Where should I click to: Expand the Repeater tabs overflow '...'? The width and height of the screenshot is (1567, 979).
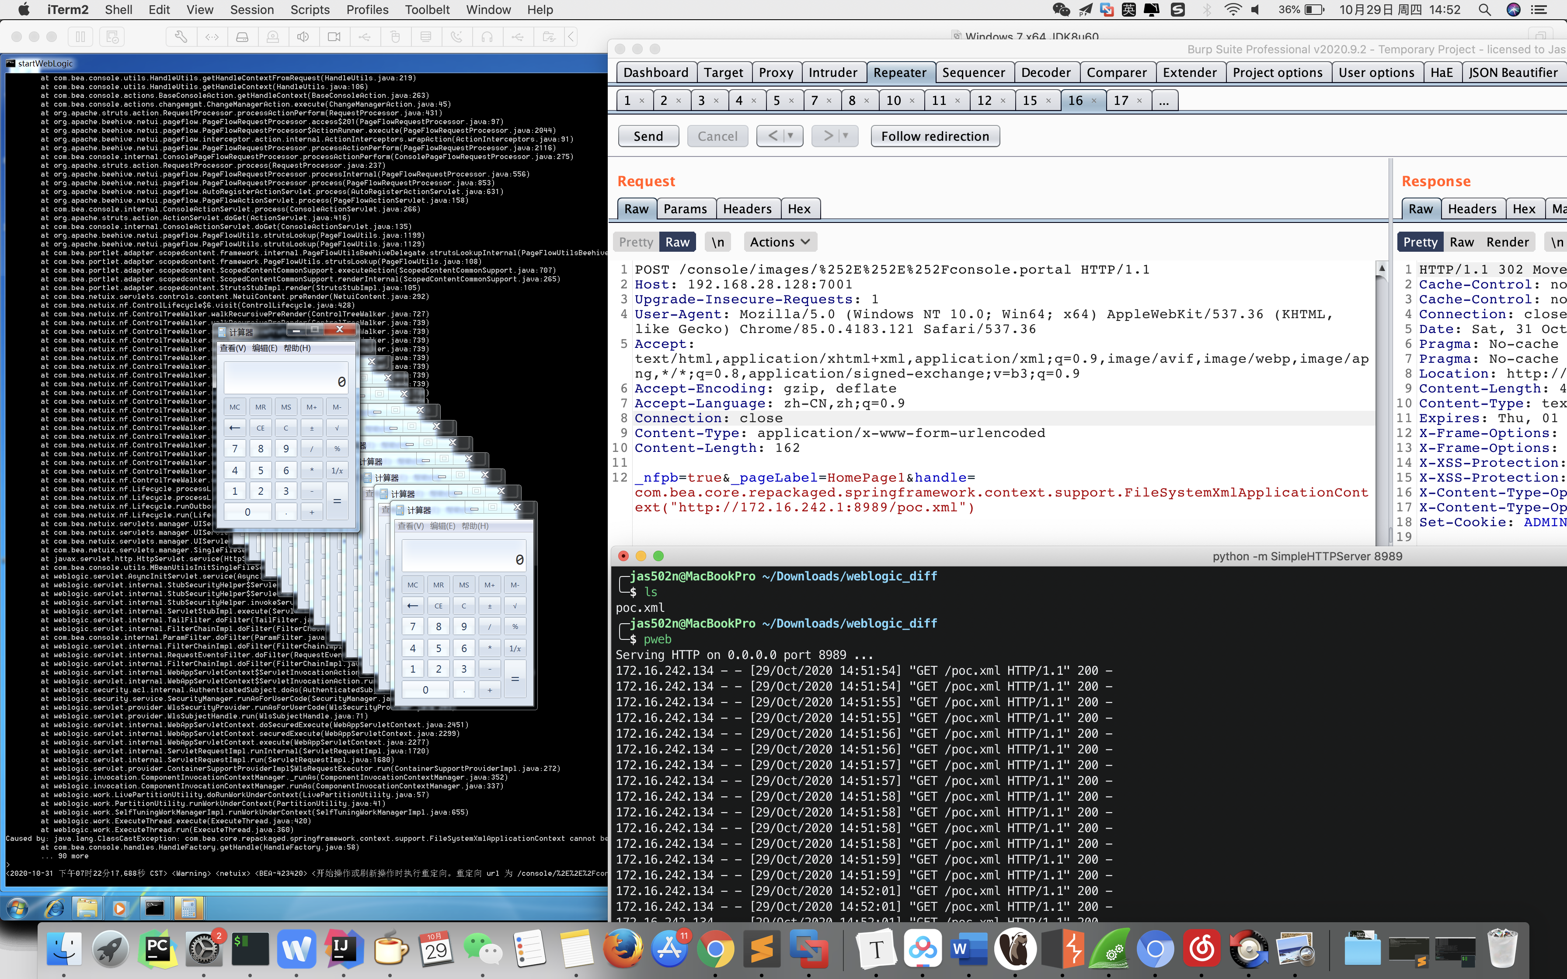tap(1163, 101)
